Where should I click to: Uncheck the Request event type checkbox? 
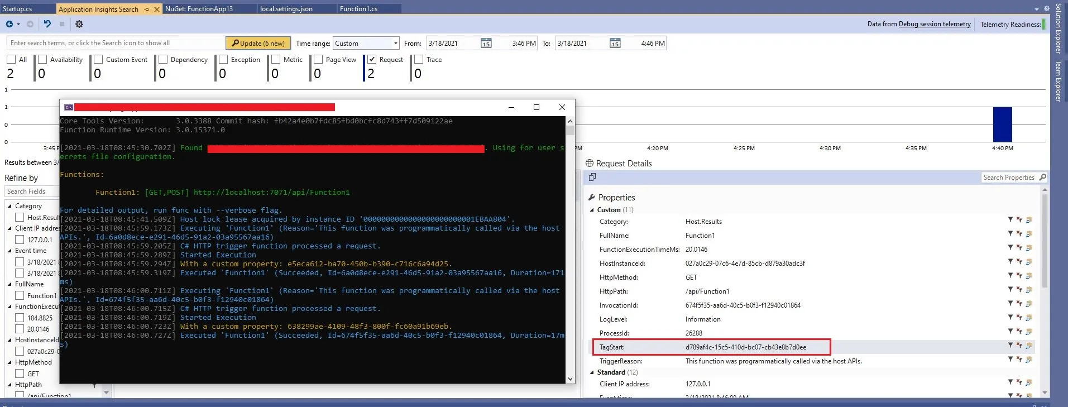(x=372, y=59)
